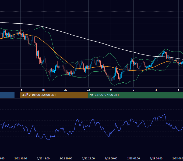183x161 pixels.
Task: Click the '6' time axis label
Action: point(179,90)
